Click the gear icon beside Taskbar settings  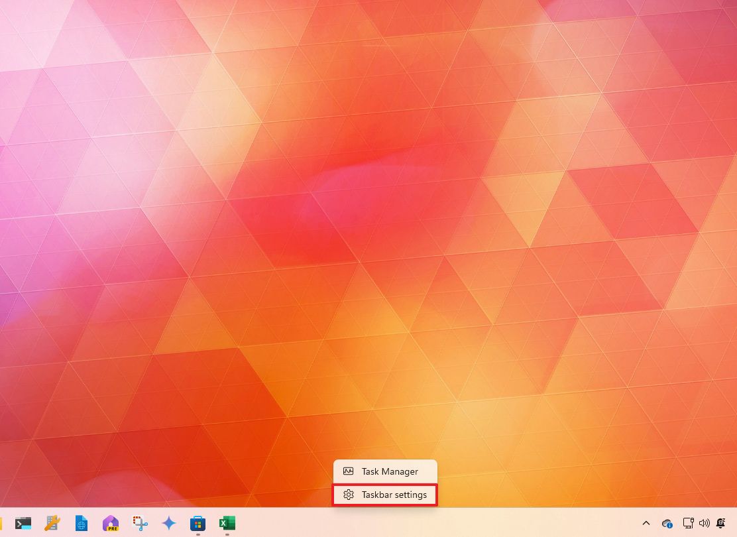349,495
